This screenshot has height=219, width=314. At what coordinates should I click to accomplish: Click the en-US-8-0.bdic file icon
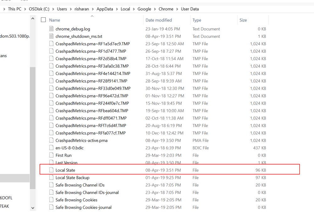51,147
